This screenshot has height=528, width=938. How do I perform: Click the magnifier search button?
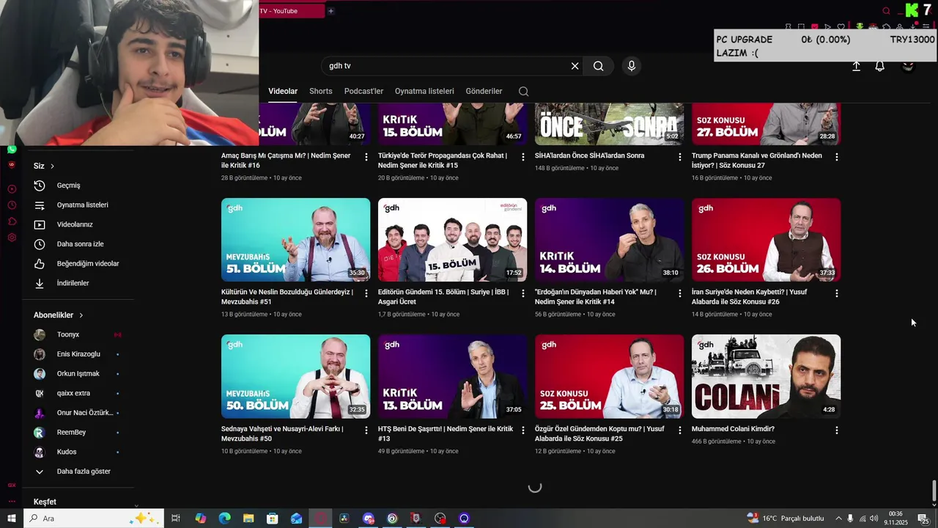coord(599,66)
